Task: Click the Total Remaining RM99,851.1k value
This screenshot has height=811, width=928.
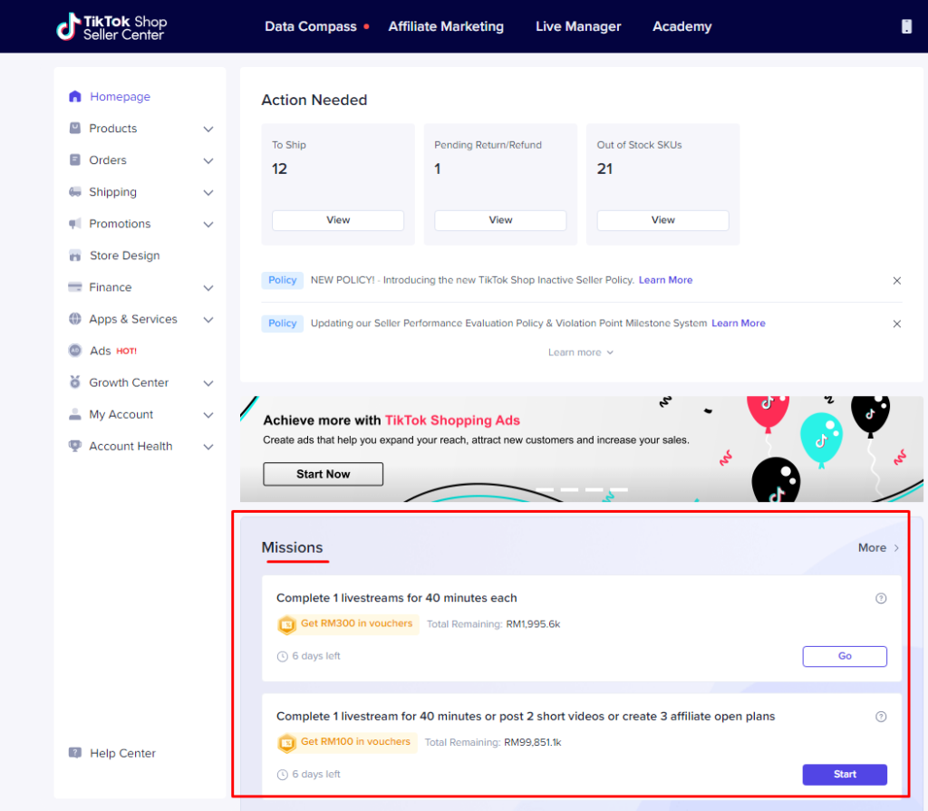Action: 533,743
